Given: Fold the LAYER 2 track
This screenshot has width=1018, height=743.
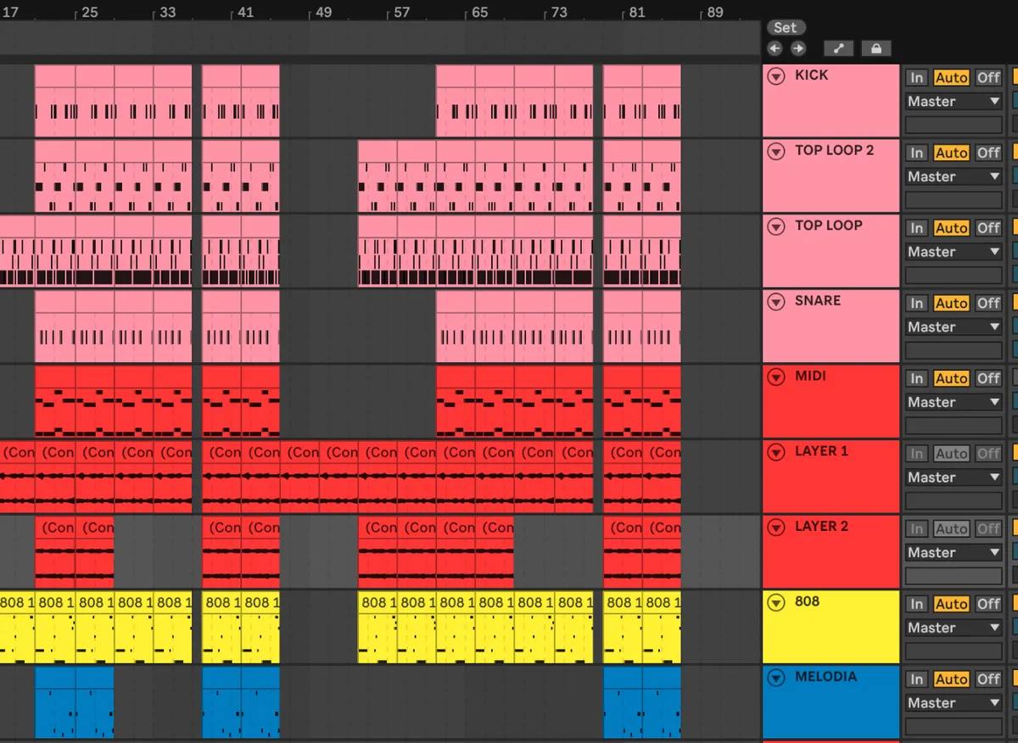Looking at the screenshot, I should point(775,528).
